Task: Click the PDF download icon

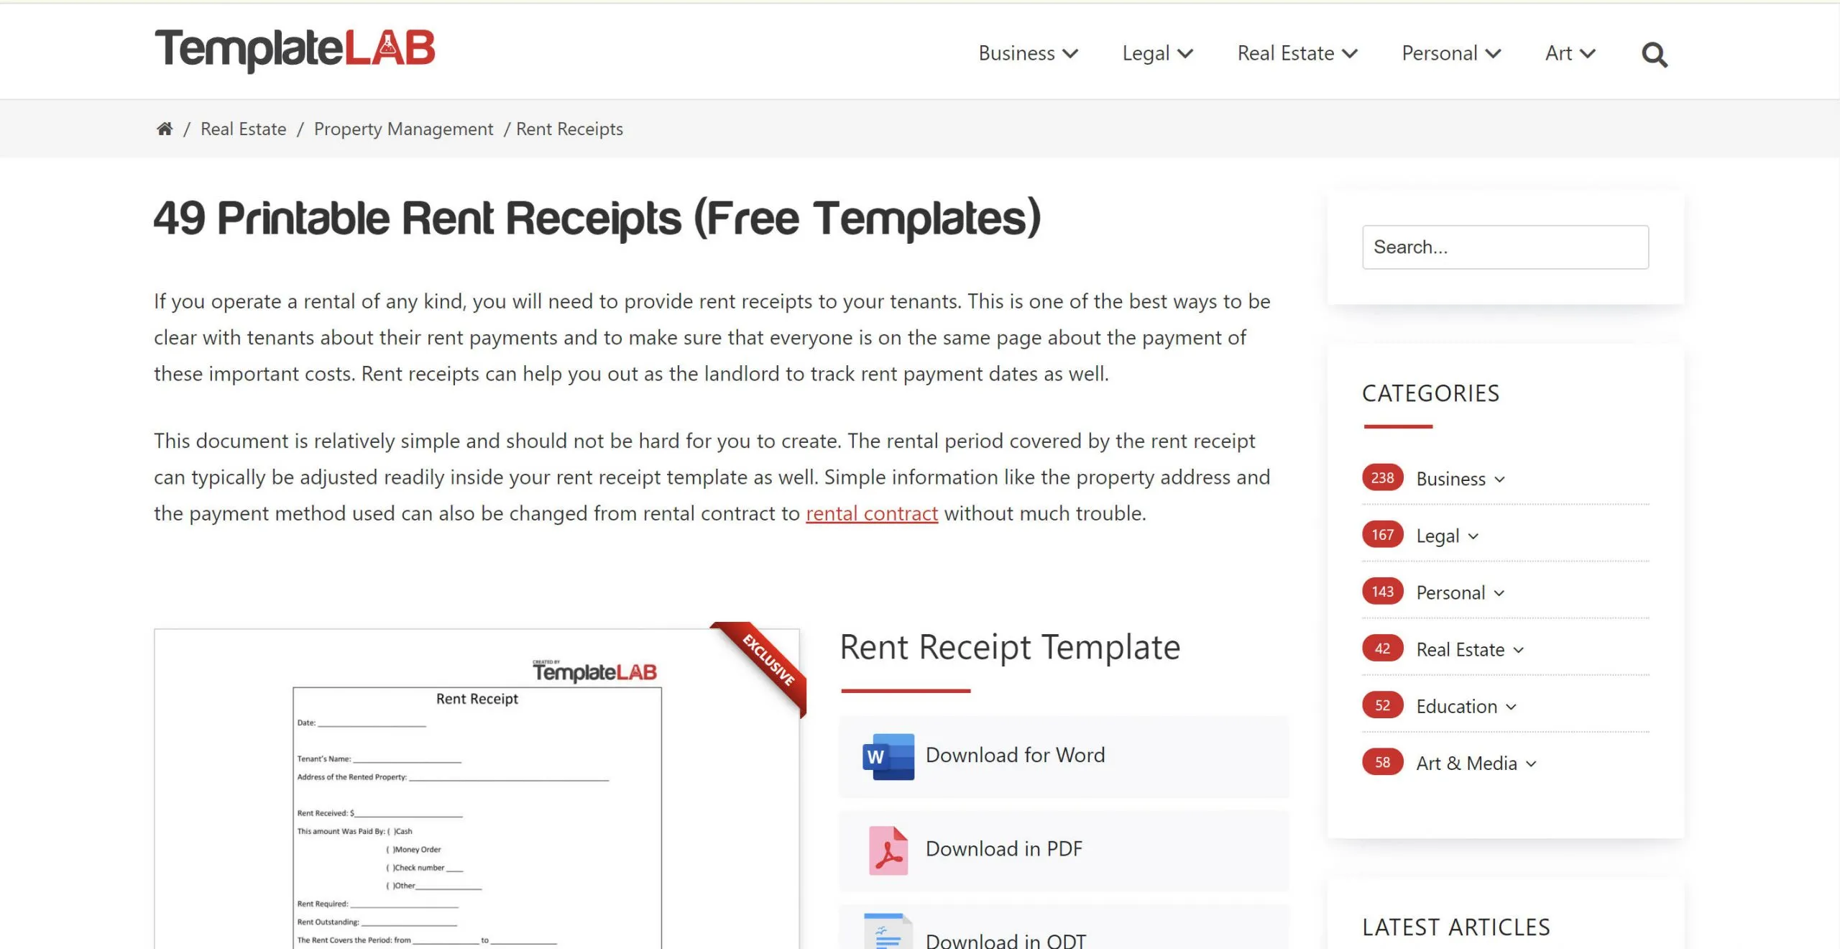Action: pos(885,848)
